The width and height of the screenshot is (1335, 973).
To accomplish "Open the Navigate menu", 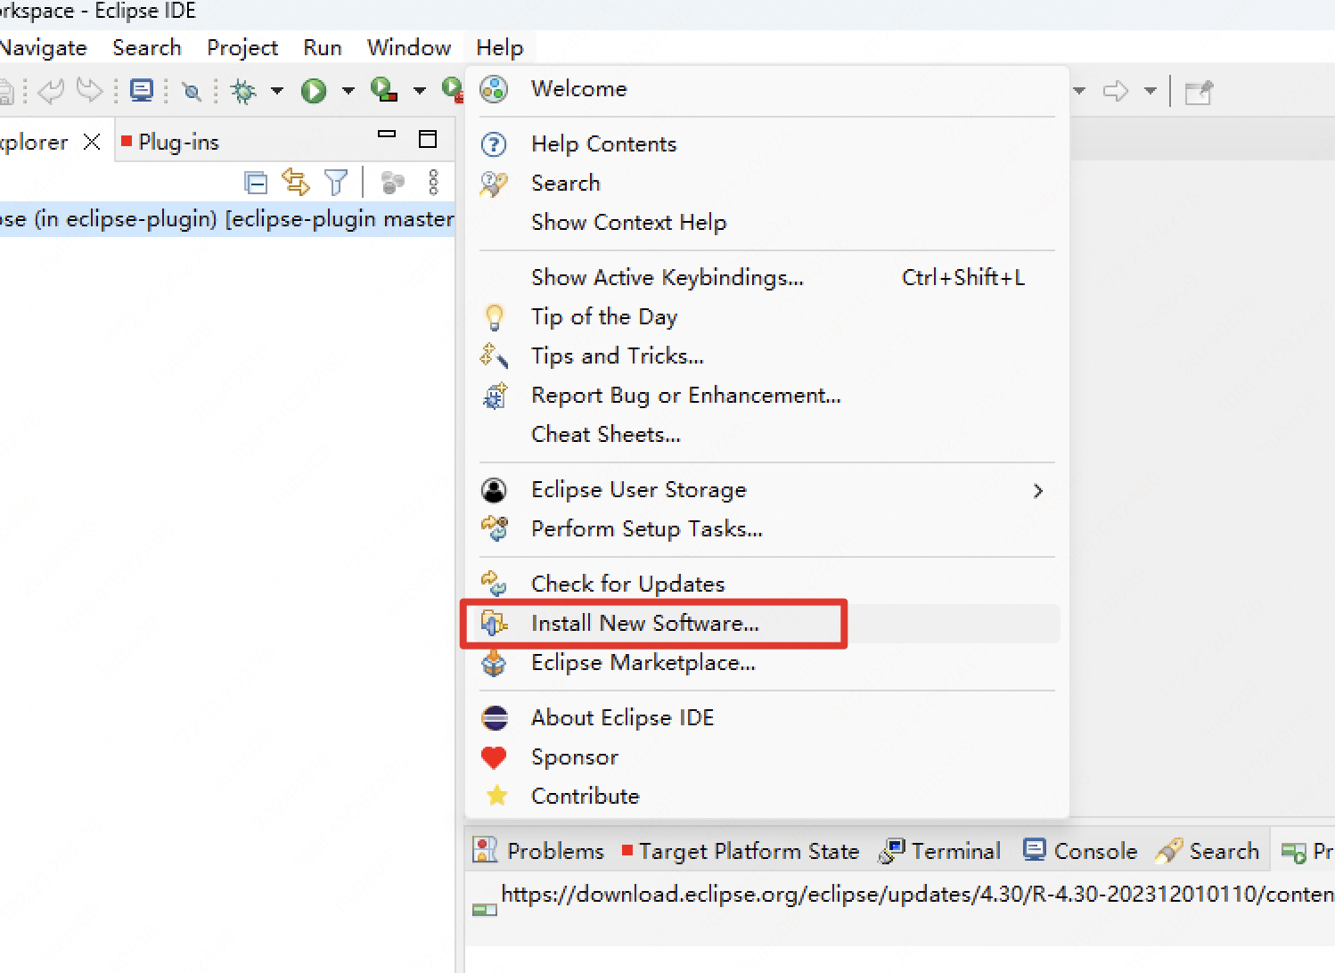I will [44, 48].
